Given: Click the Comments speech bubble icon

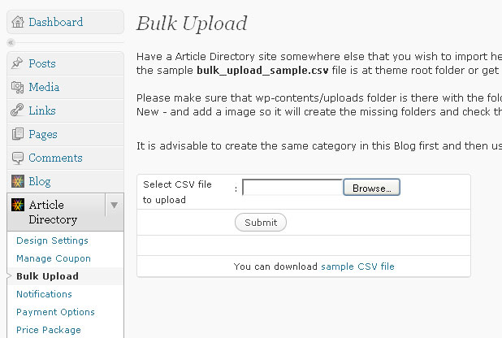Looking at the screenshot, I should [x=18, y=158].
